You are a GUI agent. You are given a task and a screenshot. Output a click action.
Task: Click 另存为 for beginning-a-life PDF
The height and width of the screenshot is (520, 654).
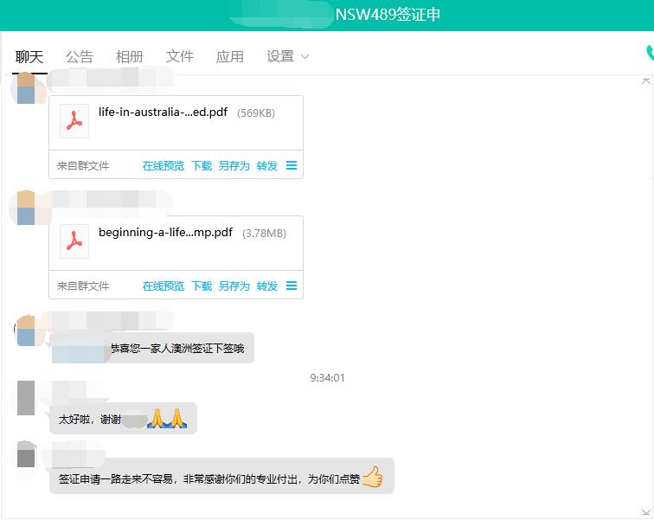click(234, 286)
